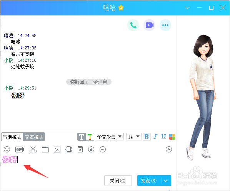The height and width of the screenshot is (191, 230).
Task: Switch to 气泡模式 bubble mode
Action: [x=12, y=137]
